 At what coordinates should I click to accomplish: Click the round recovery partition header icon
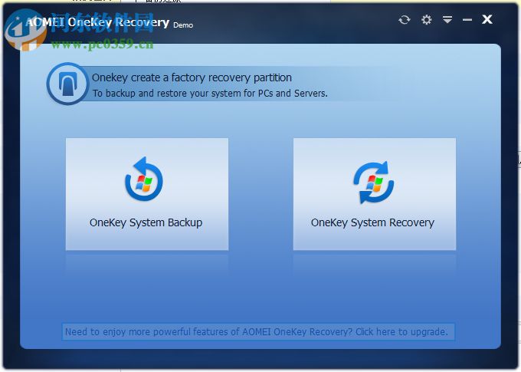[67, 84]
